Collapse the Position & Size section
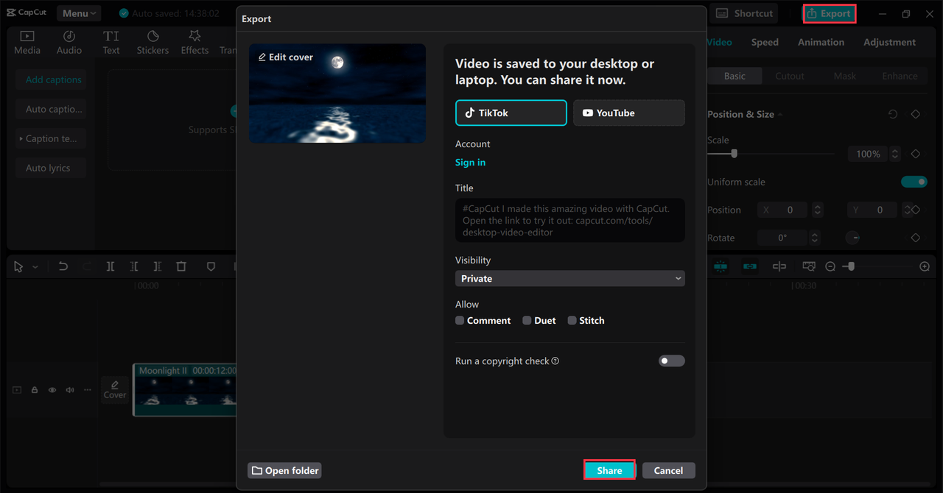943x493 pixels. tap(780, 114)
